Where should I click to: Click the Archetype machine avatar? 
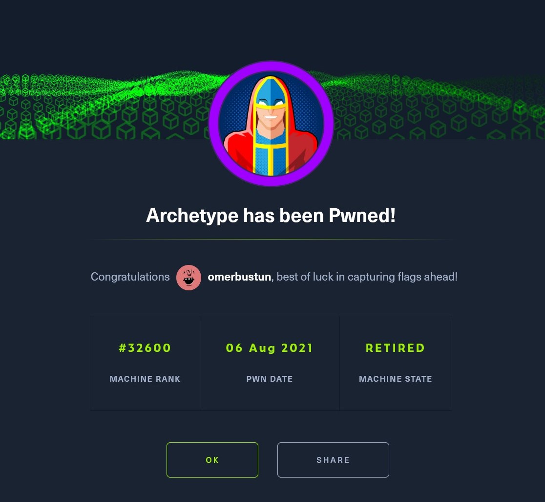click(271, 123)
